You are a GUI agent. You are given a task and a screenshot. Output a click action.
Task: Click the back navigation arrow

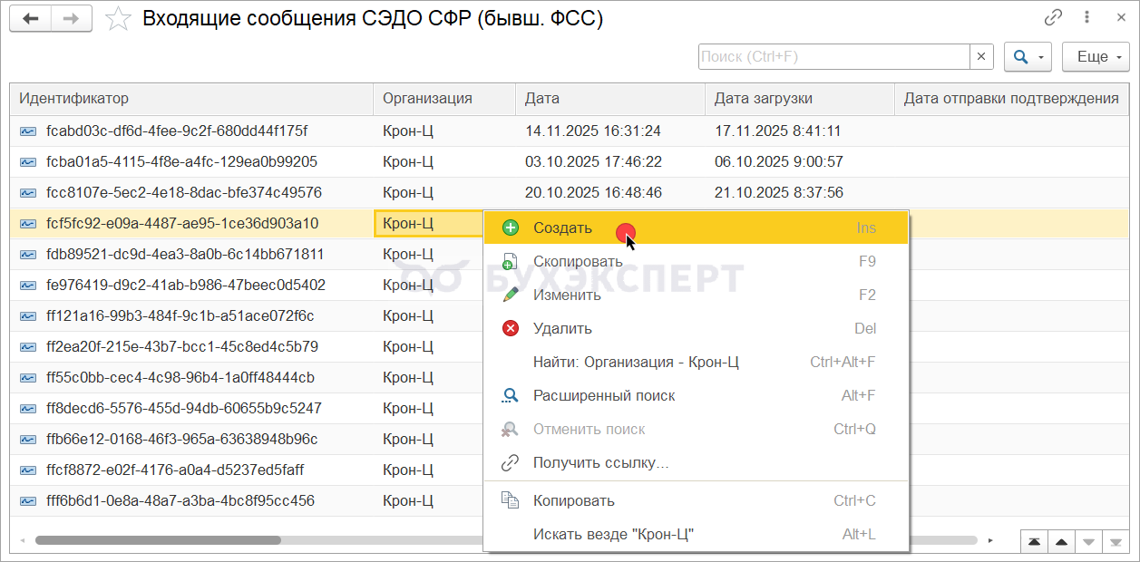[31, 19]
